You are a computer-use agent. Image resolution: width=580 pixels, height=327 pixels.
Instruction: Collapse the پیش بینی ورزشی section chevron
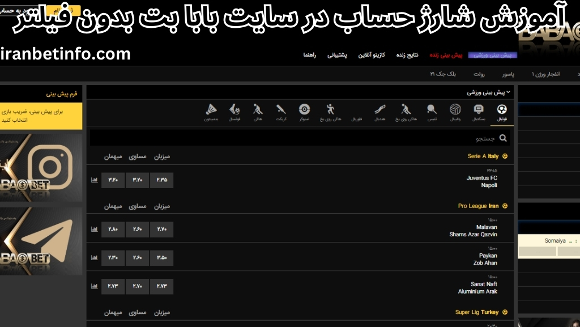(x=509, y=92)
